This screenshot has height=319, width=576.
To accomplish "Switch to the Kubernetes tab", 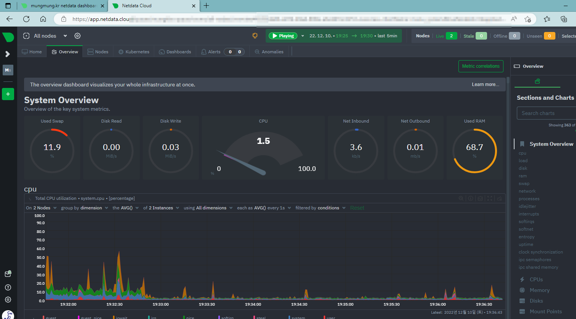I will pyautogui.click(x=134, y=52).
